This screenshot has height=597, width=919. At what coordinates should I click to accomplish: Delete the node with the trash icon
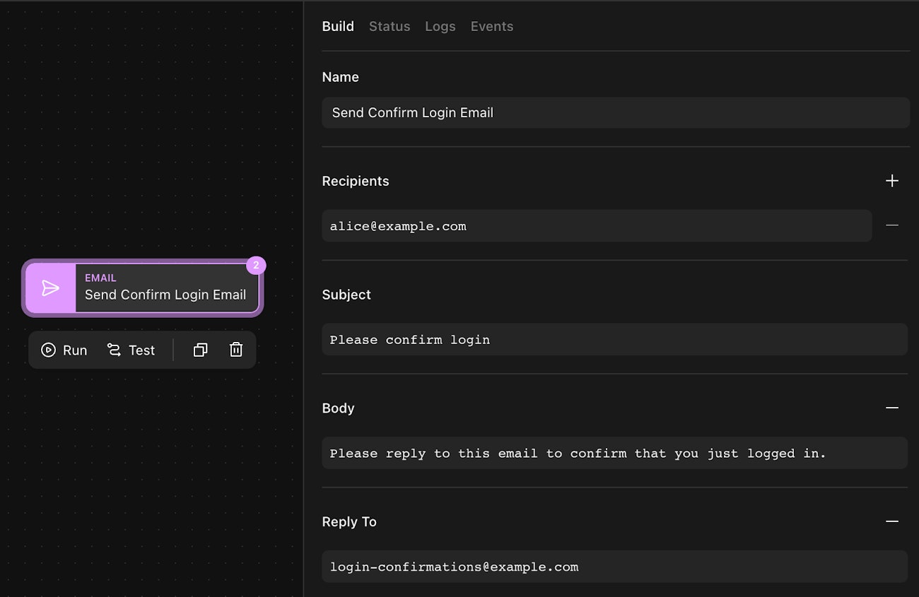pyautogui.click(x=236, y=350)
